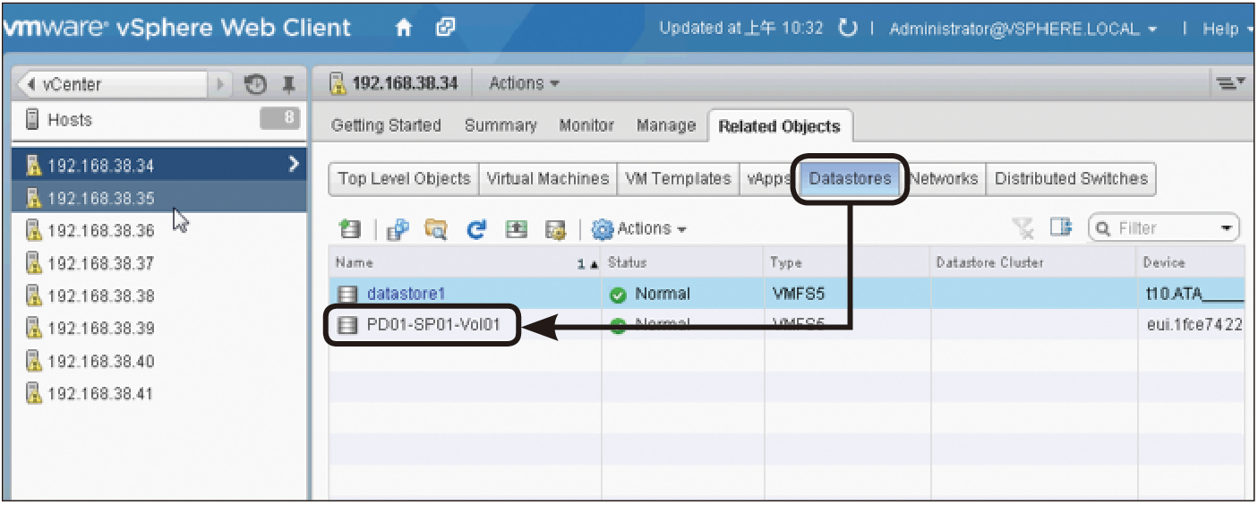Click the browse files folder icon
Viewport: 1258px width, 505px height.
point(435,229)
